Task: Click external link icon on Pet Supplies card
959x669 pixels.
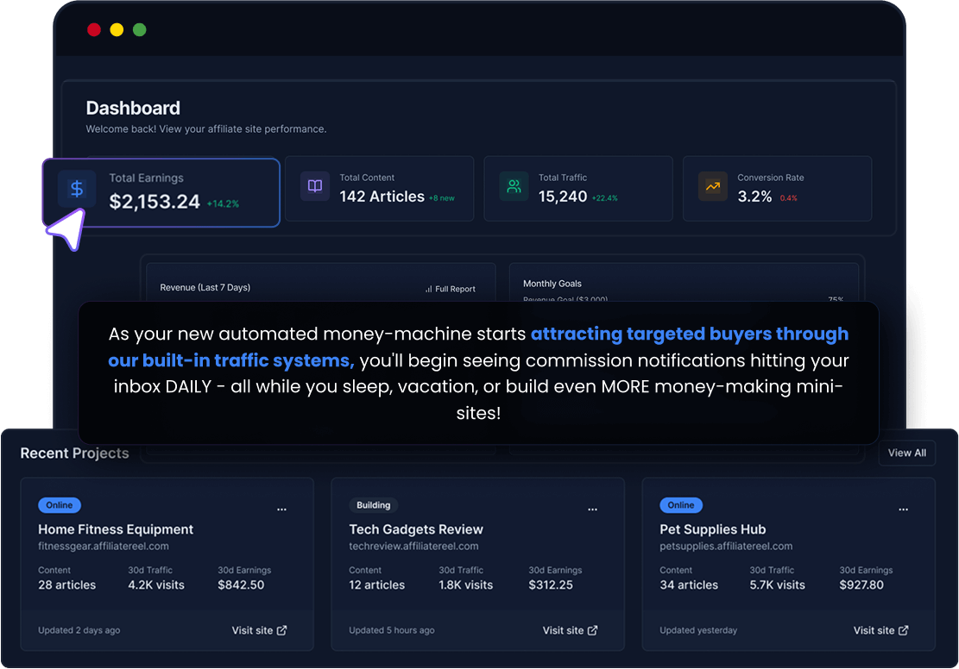Action: click(x=904, y=630)
